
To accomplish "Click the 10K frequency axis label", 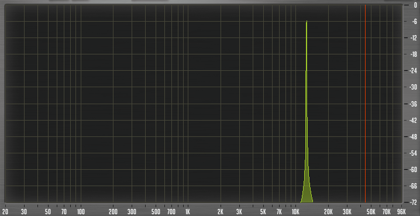I will pyautogui.click(x=296, y=212).
